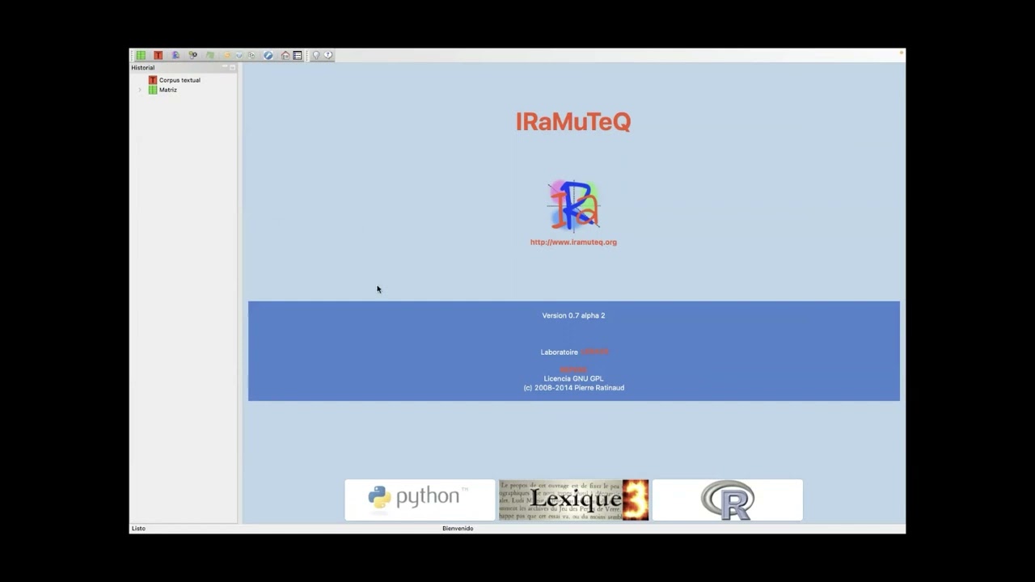Viewport: 1035px width, 582px height.
Task: Select Corpus textual in Historial tree
Action: pos(180,80)
